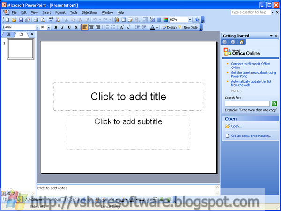The width and height of the screenshot is (281, 211).
Task: Open the font size 18 dropdown
Action: point(49,27)
